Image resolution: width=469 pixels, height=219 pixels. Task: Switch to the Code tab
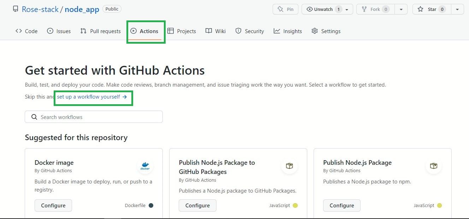tap(26, 31)
